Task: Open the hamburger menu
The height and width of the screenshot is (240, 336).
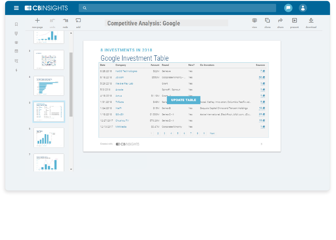Action: [x=16, y=8]
